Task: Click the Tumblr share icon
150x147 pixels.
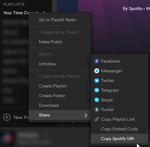Action: [x=97, y=109]
